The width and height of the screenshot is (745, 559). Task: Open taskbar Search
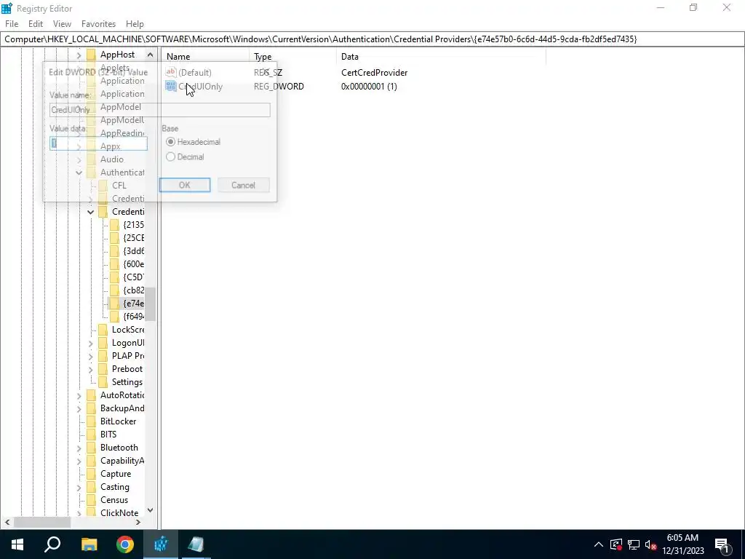click(52, 544)
